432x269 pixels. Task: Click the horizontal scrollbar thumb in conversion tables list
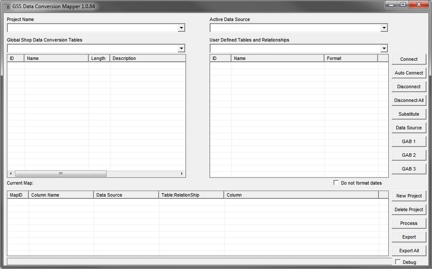[60, 174]
